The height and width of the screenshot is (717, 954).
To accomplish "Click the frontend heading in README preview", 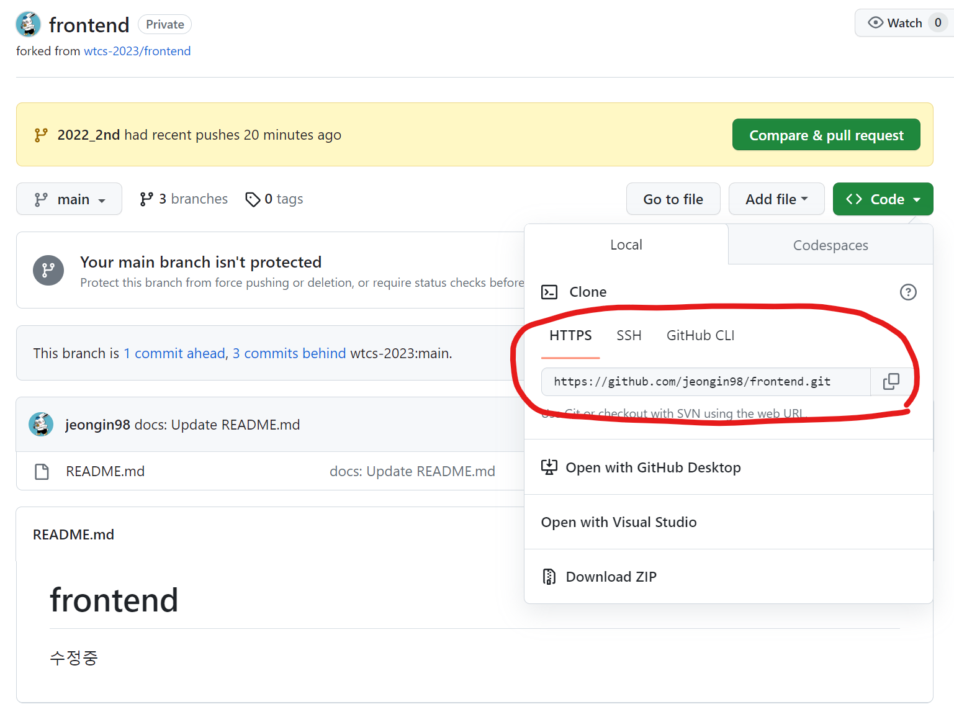I will click(x=114, y=600).
